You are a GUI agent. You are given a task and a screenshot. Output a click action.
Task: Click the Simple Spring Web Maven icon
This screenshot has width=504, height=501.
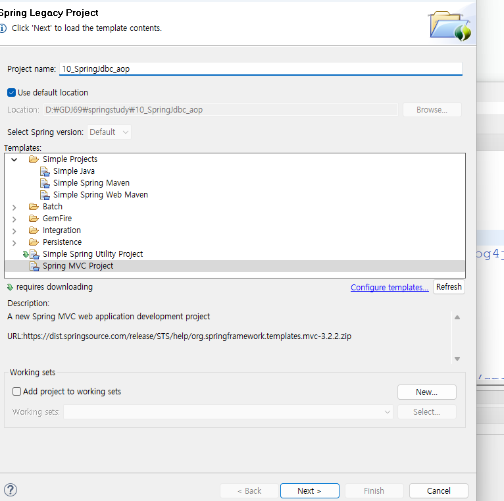[x=45, y=195]
